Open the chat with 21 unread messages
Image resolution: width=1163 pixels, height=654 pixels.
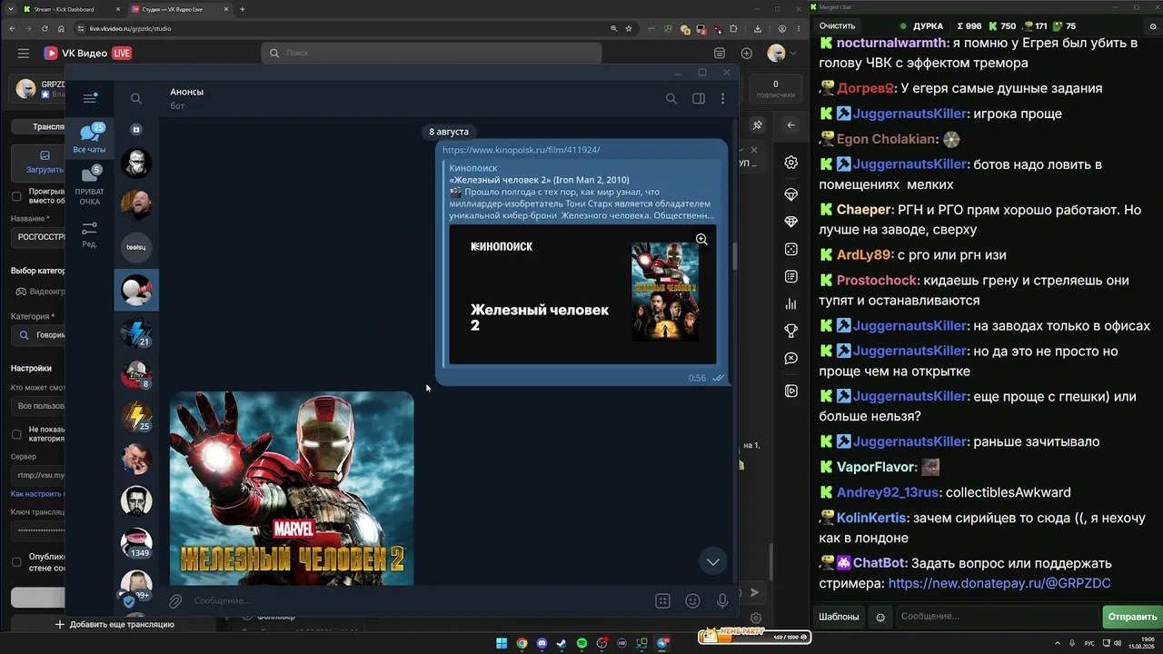pos(136,332)
